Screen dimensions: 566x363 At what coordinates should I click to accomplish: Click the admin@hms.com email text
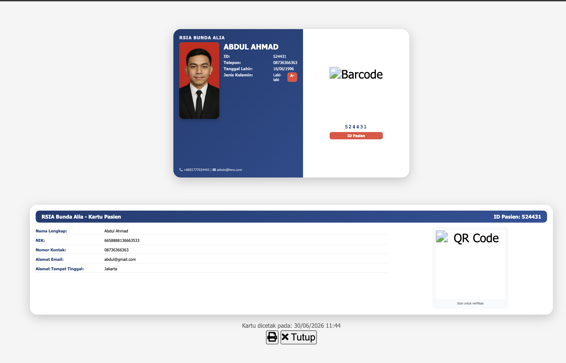click(x=229, y=170)
